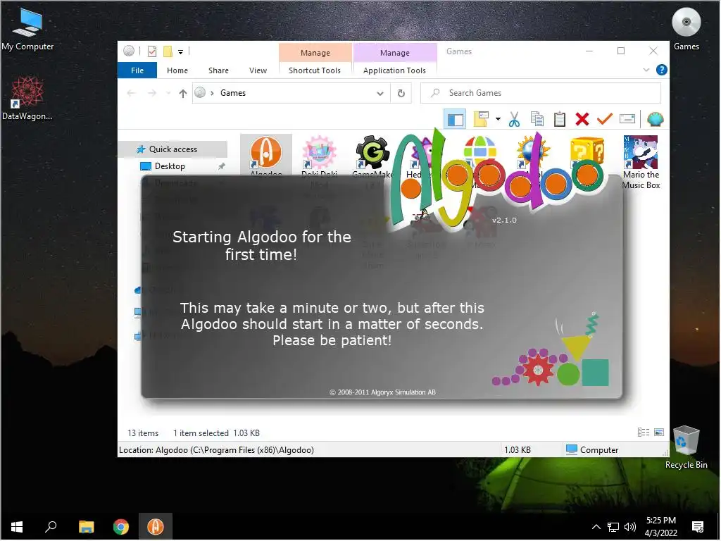Image resolution: width=721 pixels, height=541 pixels.
Task: Open the recent locations dropdown
Action: (168, 94)
